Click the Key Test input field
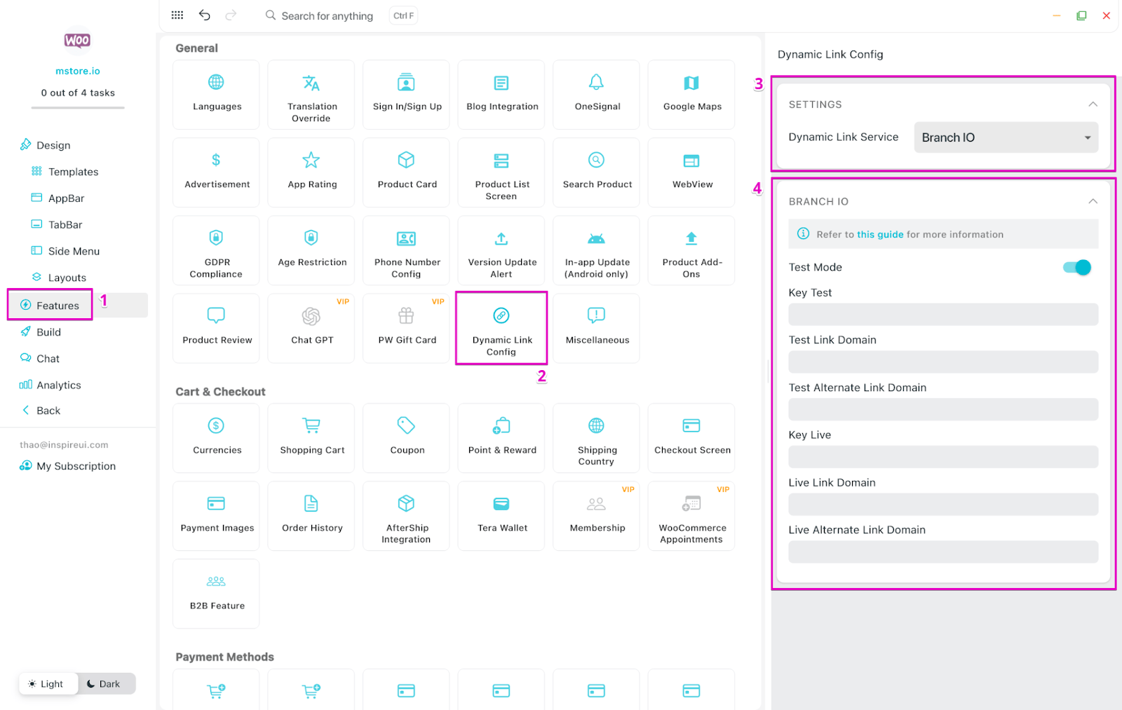Image resolution: width=1122 pixels, height=710 pixels. pyautogui.click(x=942, y=315)
